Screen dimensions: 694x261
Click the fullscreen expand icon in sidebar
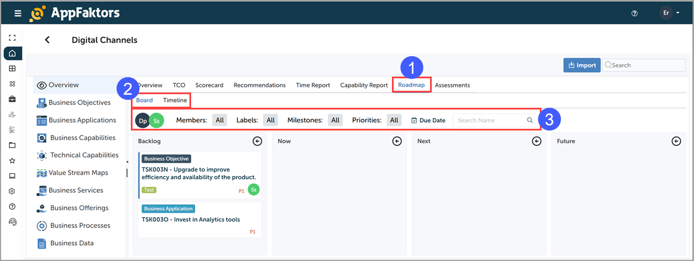(x=12, y=38)
